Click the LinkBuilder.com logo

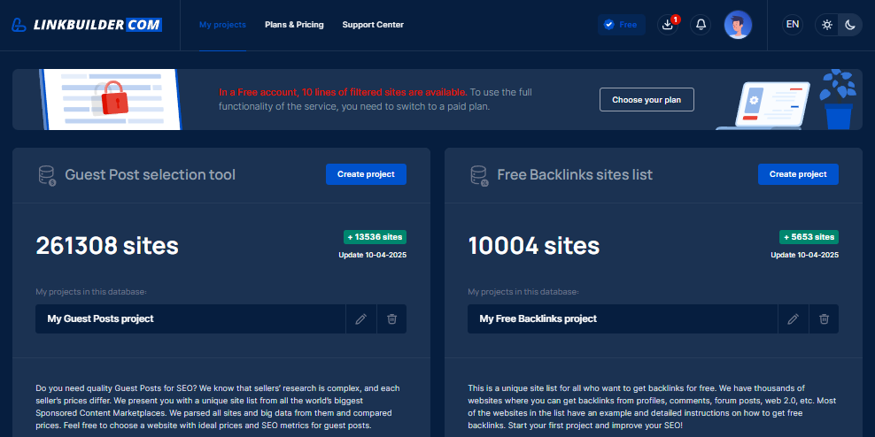click(87, 25)
